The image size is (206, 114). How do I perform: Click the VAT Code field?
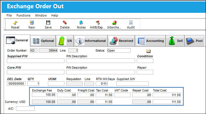tap(122, 95)
